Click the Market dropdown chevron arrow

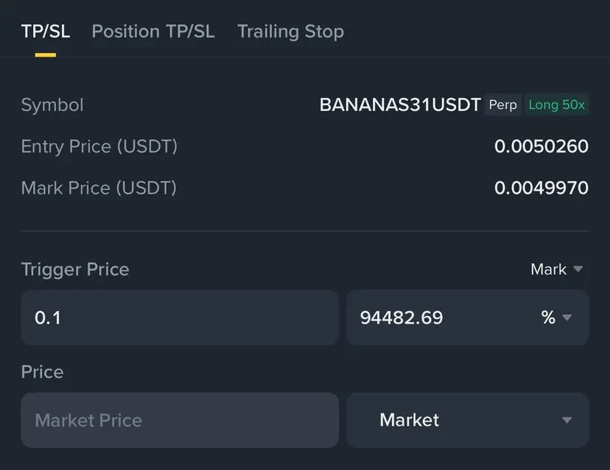click(567, 421)
